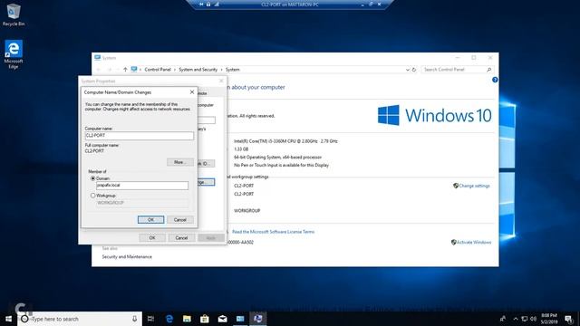Click the Domain name text field
Viewport: 580px width, 326px height.
tap(142, 185)
